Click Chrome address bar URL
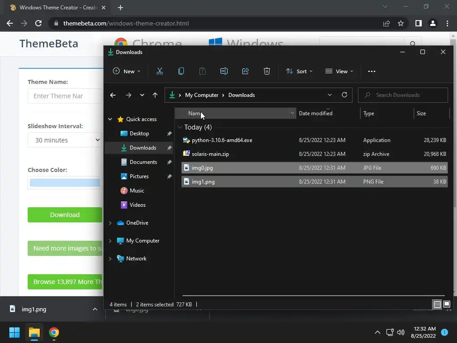Image resolution: width=457 pixels, height=343 pixels. click(126, 23)
